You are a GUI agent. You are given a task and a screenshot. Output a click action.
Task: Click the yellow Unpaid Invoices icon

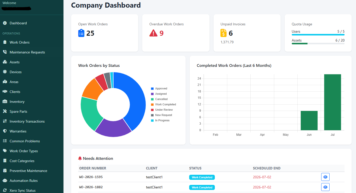coord(223,33)
